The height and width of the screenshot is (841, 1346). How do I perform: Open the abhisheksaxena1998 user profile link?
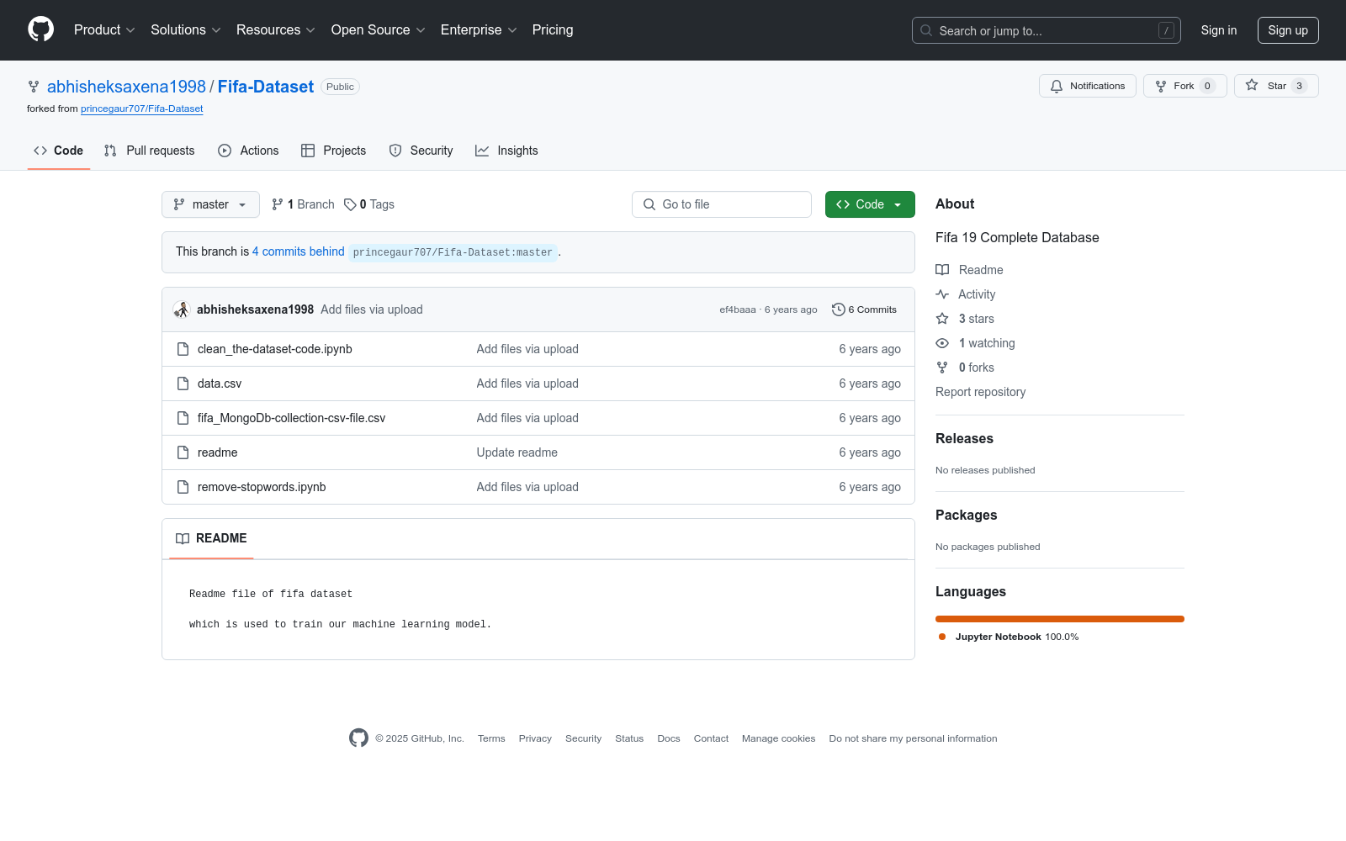[126, 87]
